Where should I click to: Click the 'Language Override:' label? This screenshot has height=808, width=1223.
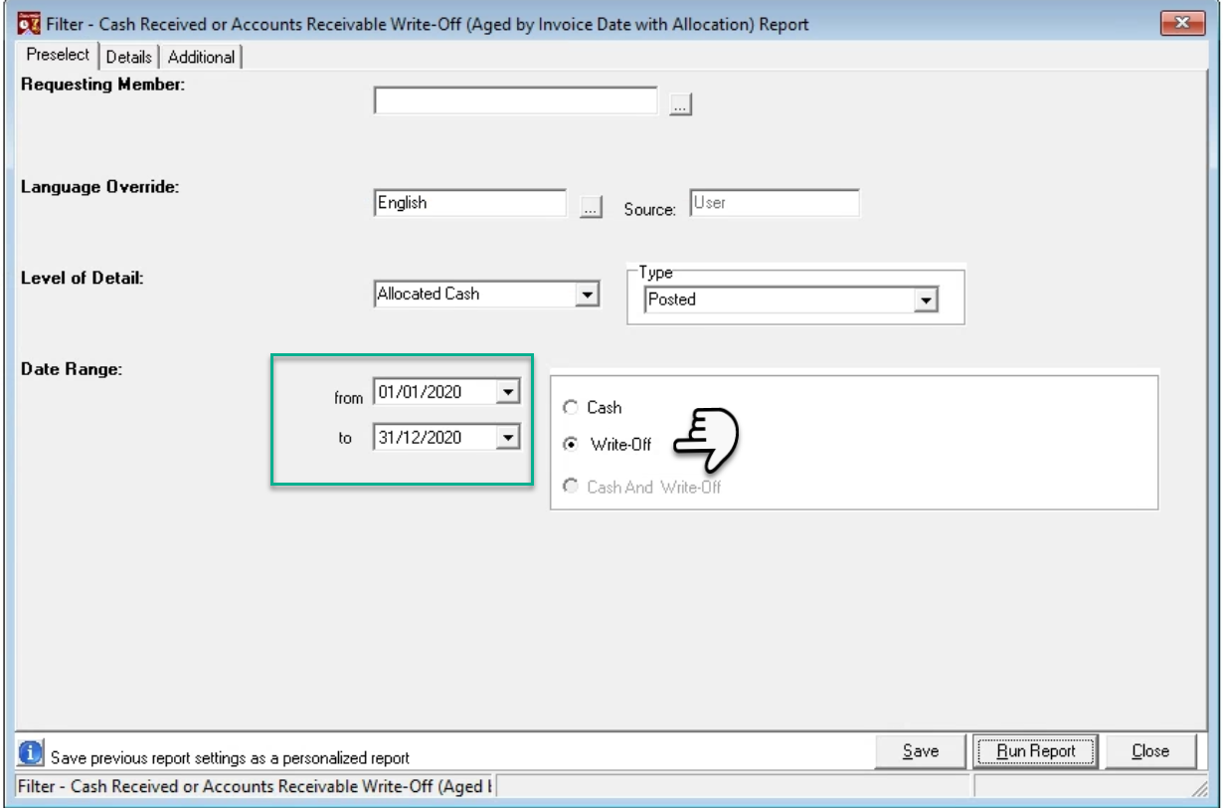99,187
